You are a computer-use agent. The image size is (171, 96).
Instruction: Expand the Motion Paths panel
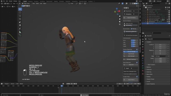click(x=149, y=74)
